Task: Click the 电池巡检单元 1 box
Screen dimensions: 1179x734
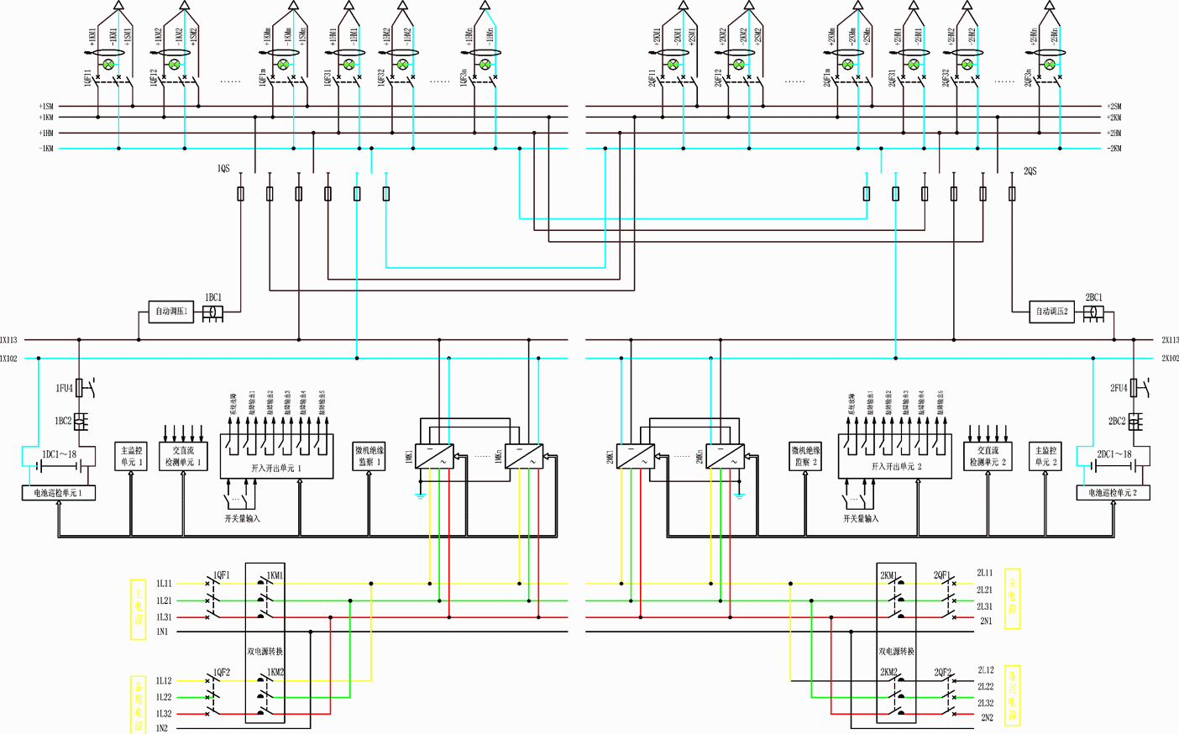Action: point(58,493)
